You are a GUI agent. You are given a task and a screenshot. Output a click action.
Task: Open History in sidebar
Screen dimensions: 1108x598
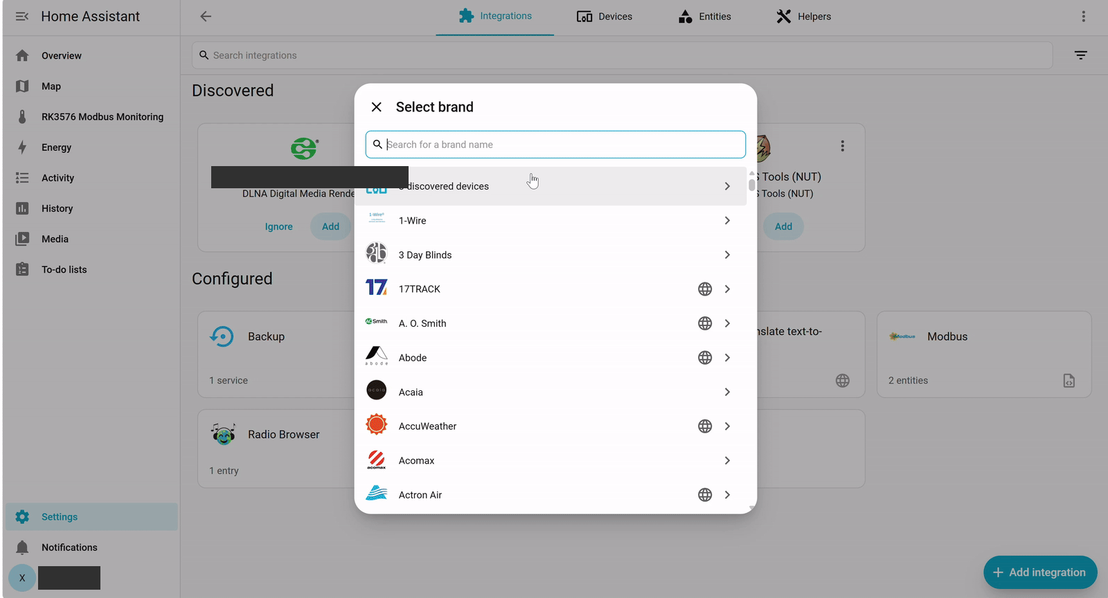coord(91,208)
